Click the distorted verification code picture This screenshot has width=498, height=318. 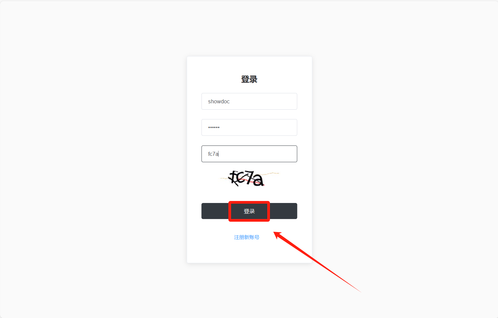(x=249, y=178)
